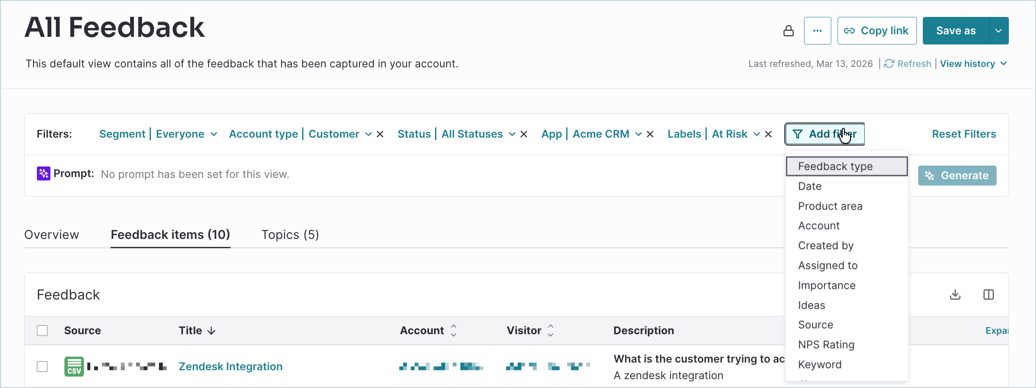Select Account from the filter menu
1036x388 pixels.
click(x=847, y=226)
